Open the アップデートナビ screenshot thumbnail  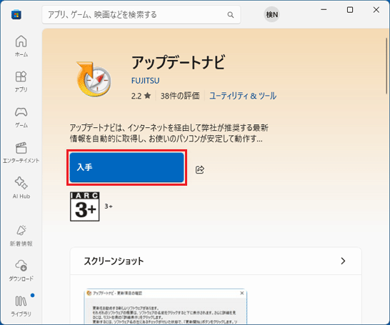coord(166,306)
